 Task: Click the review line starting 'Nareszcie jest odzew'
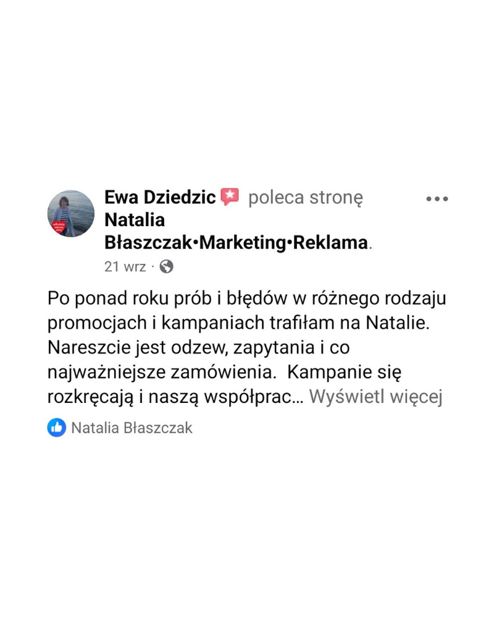[198, 348]
